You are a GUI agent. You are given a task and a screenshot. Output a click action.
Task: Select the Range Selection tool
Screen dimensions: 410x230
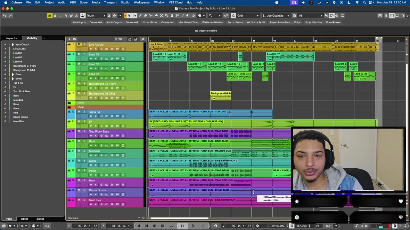pos(135,16)
